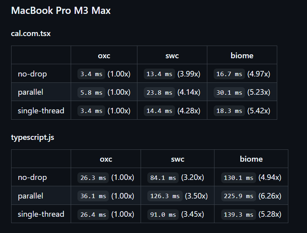Click the swc column header in typescript.js table
Viewport: 307px width, 233px height.
pyautogui.click(x=178, y=159)
